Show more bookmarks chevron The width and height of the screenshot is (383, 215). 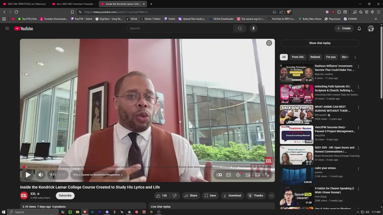click(376, 19)
